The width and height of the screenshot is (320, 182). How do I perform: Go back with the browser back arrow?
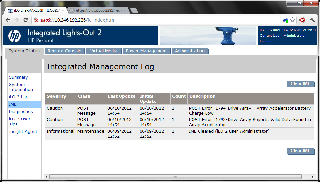click(8, 20)
